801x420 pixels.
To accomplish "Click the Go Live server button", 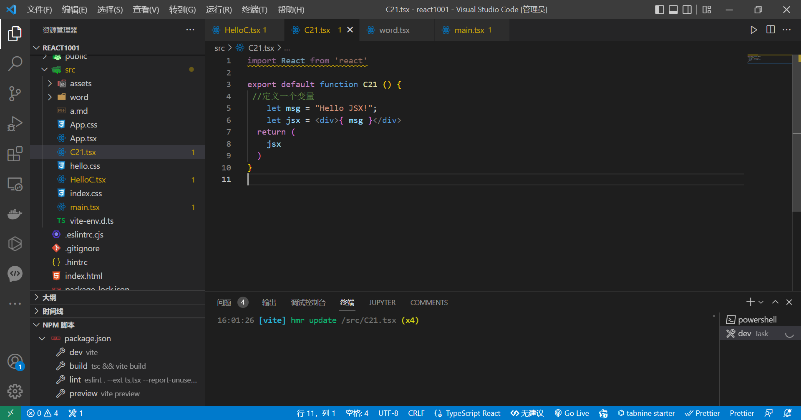I will coord(572,413).
